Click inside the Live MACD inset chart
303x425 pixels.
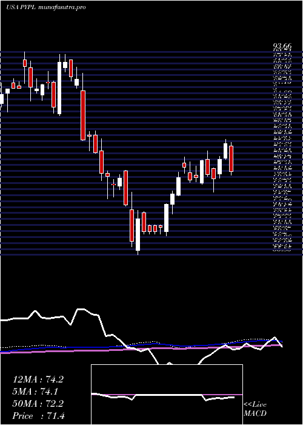(x=167, y=395)
